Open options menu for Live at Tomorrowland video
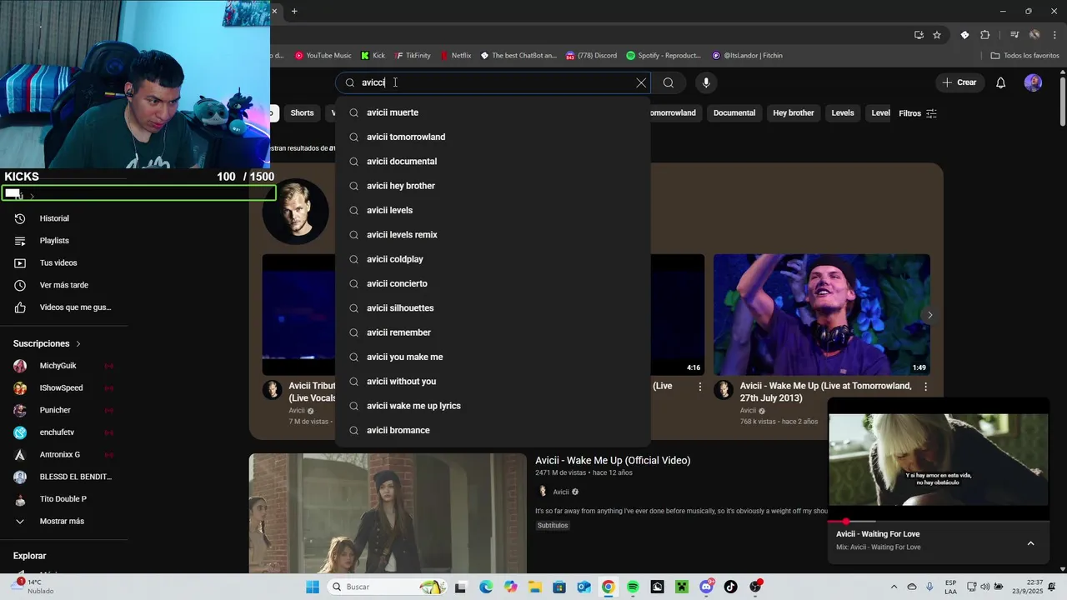1067x600 pixels. pyautogui.click(x=925, y=387)
